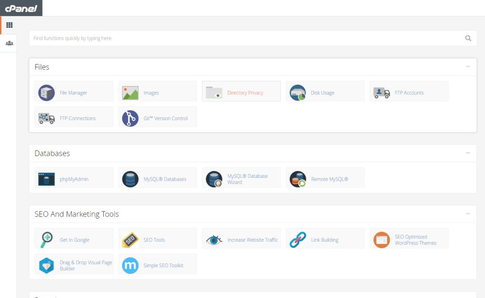This screenshot has width=485, height=298.
Task: Click the Remote MySQL icon
Action: 298,179
